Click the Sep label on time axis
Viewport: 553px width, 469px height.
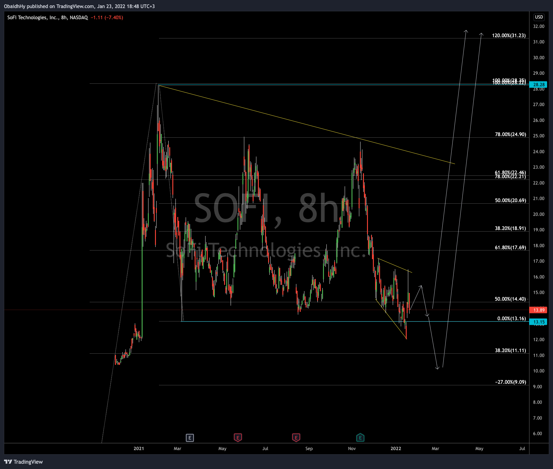coord(309,449)
